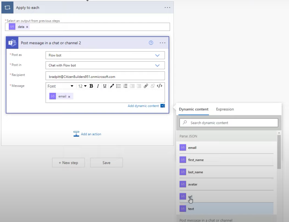Click the avatar item purple icon

click(183, 184)
